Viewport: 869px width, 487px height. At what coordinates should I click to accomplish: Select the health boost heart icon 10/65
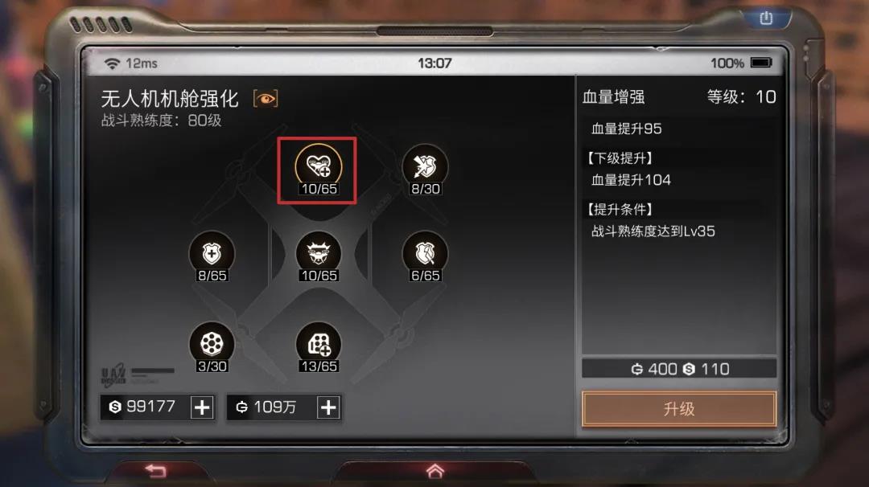[318, 170]
